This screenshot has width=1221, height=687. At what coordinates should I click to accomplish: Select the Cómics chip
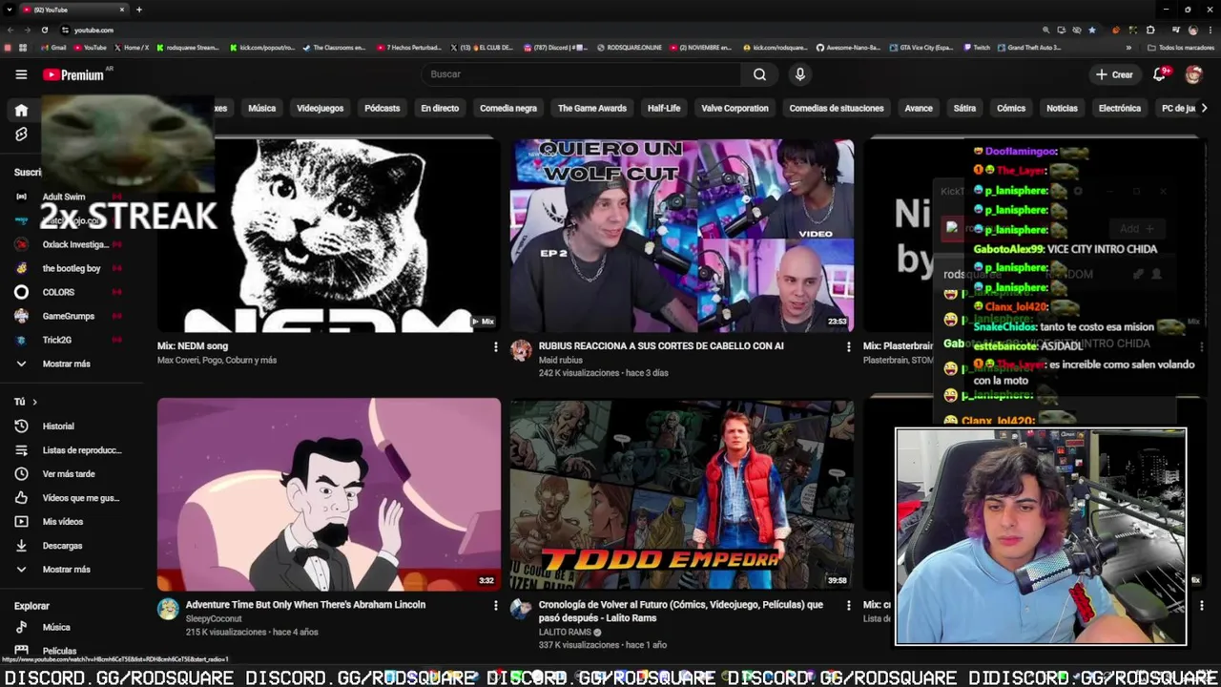tap(1011, 109)
